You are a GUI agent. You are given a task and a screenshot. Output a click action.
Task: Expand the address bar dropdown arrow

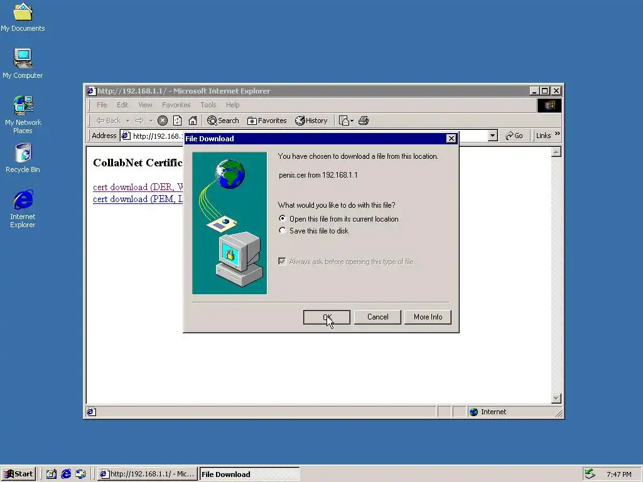point(493,136)
